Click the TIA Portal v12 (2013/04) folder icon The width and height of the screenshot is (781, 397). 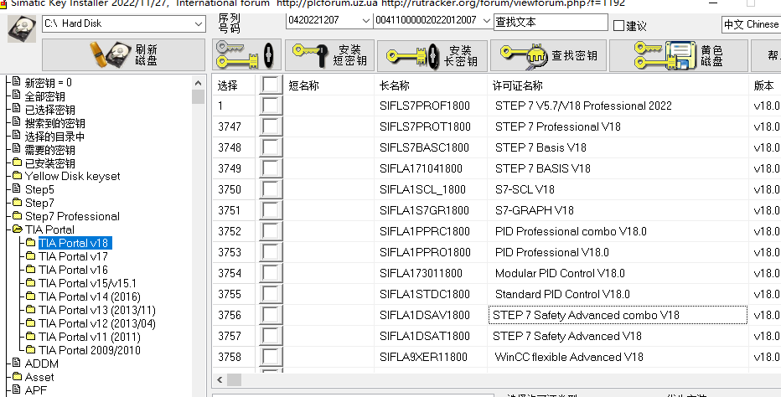31,324
